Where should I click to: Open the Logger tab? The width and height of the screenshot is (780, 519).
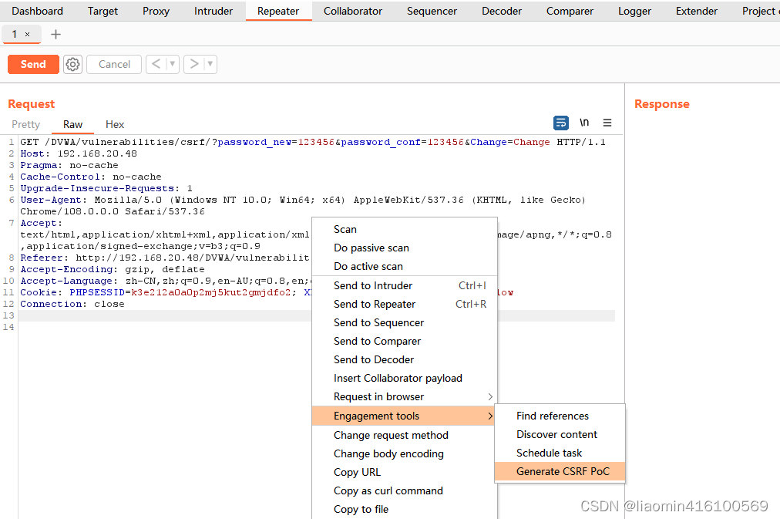click(634, 11)
